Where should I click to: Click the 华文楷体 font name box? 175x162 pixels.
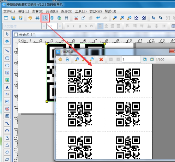(22, 26)
